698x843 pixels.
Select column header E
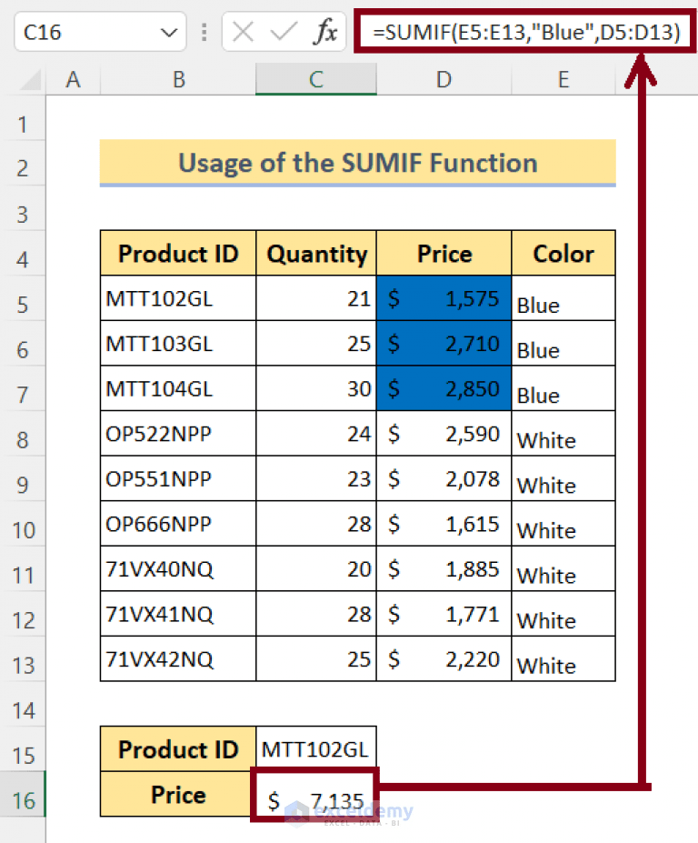point(563,79)
